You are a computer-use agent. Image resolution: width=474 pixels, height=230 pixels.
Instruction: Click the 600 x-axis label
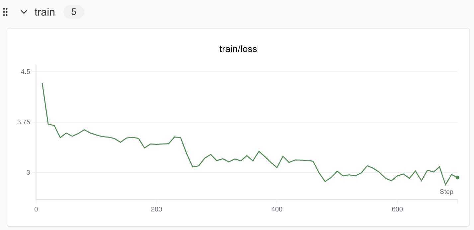pyautogui.click(x=397, y=209)
